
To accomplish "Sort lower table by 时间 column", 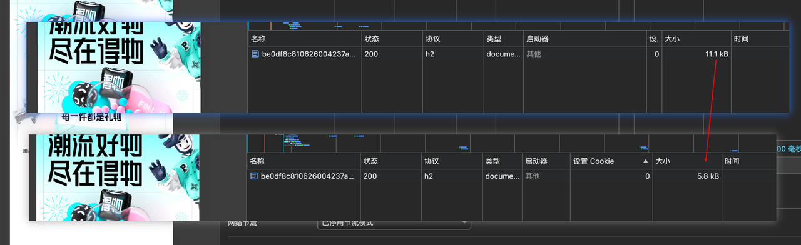I will pos(749,161).
